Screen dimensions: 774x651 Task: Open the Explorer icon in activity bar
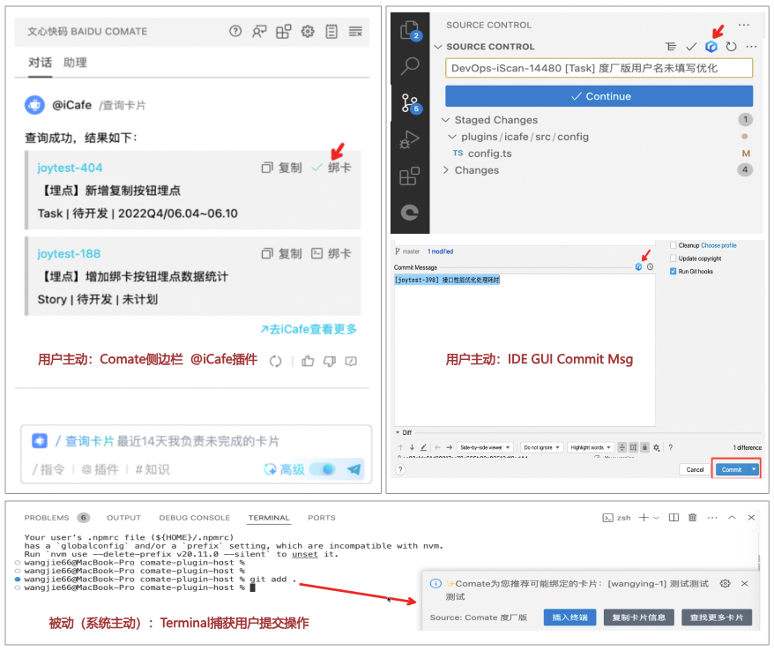point(410,31)
